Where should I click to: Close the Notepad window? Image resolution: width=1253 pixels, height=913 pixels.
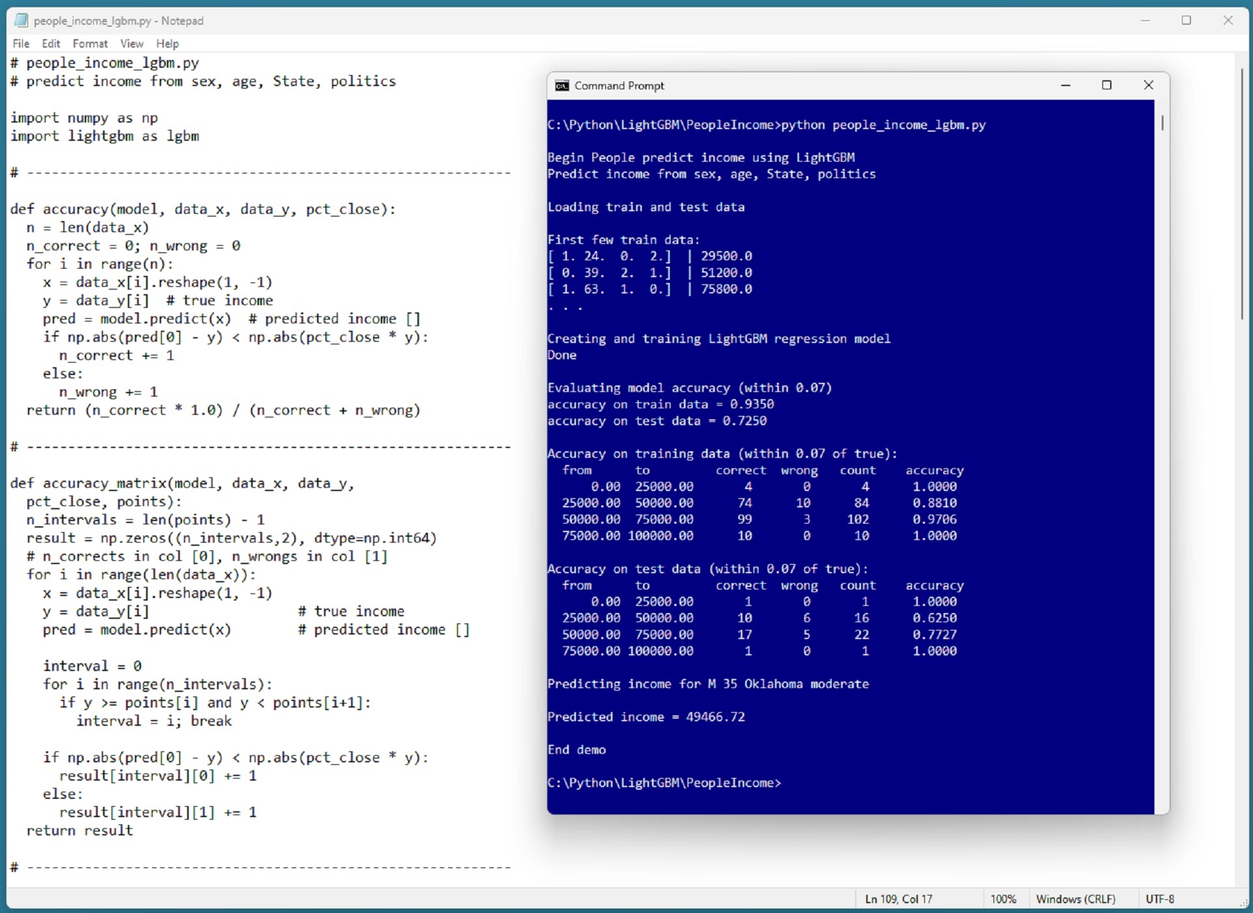1228,20
